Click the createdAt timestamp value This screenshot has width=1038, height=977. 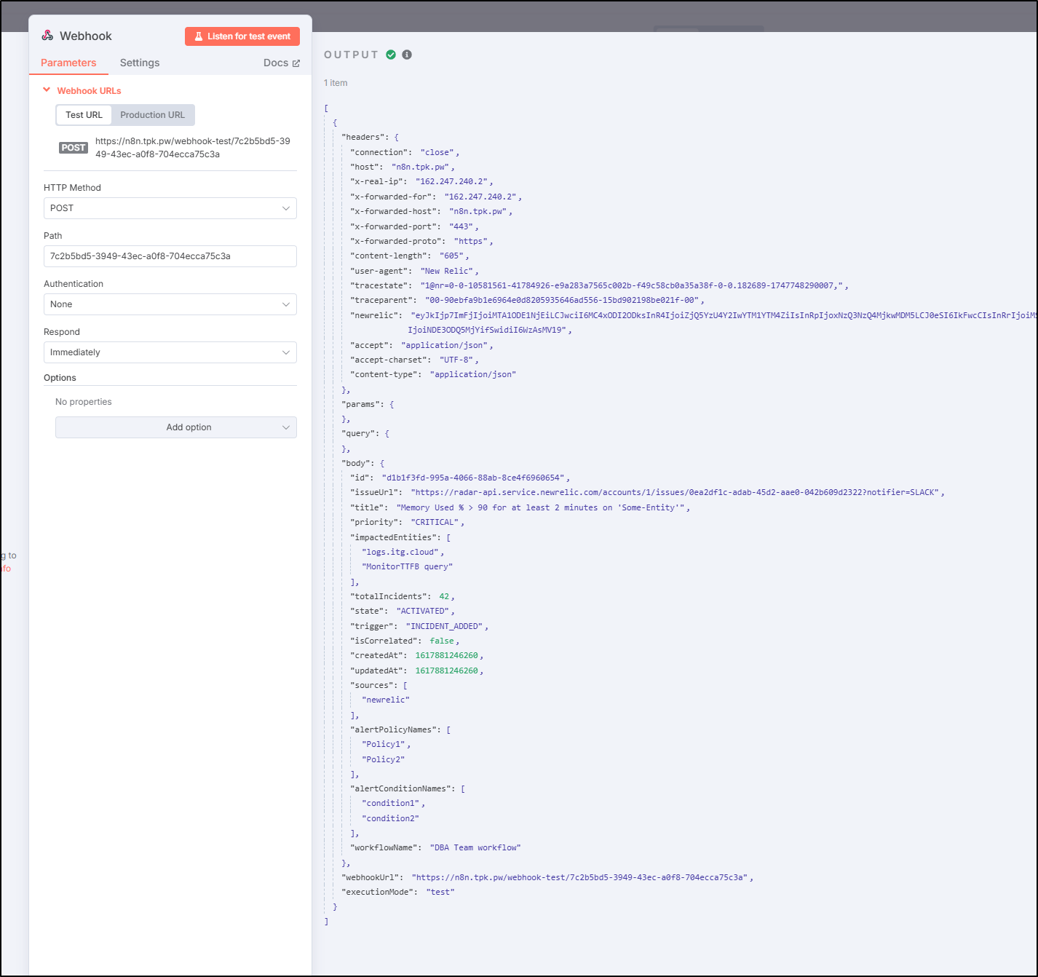(446, 655)
